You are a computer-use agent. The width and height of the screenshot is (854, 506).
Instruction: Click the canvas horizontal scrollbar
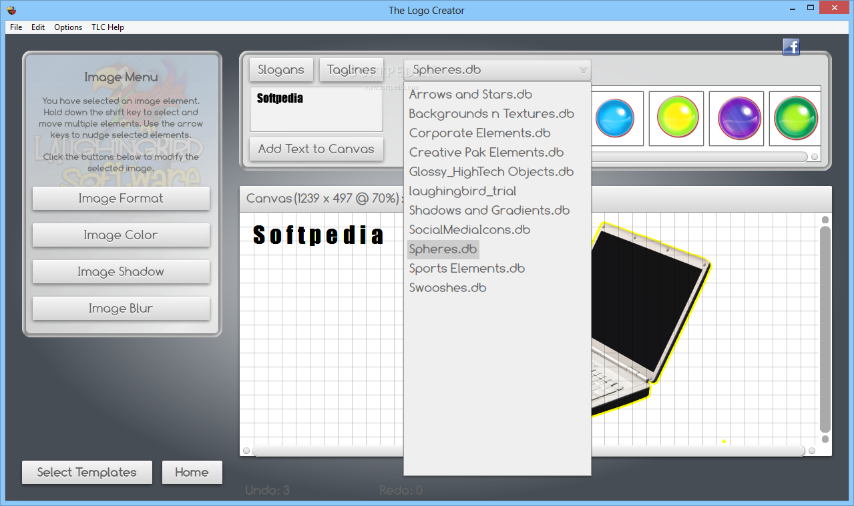[x=529, y=451]
